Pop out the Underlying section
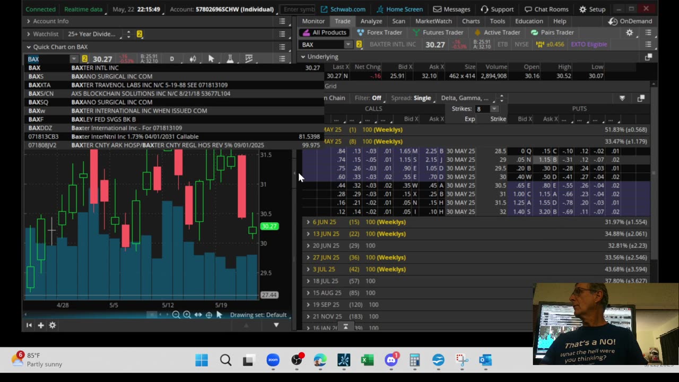 pyautogui.click(x=648, y=57)
